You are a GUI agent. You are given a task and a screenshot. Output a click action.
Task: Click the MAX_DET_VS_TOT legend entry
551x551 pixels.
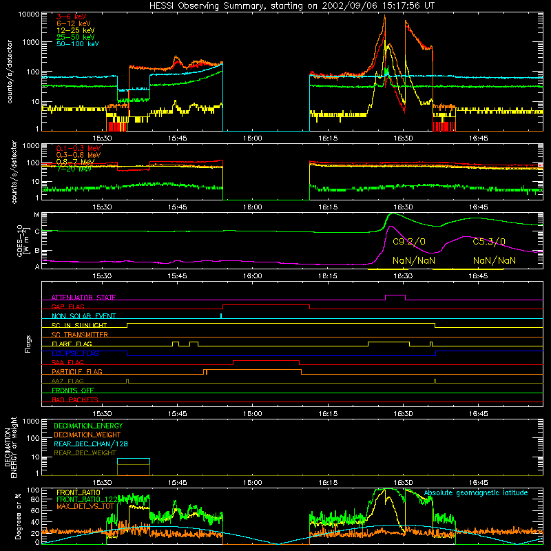[x=85, y=506]
